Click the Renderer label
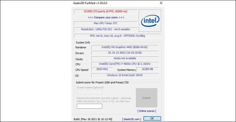Screen dimensions: 236x122 81,47
